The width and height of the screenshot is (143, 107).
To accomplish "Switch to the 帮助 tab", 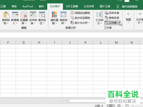I will [x=14, y=6].
